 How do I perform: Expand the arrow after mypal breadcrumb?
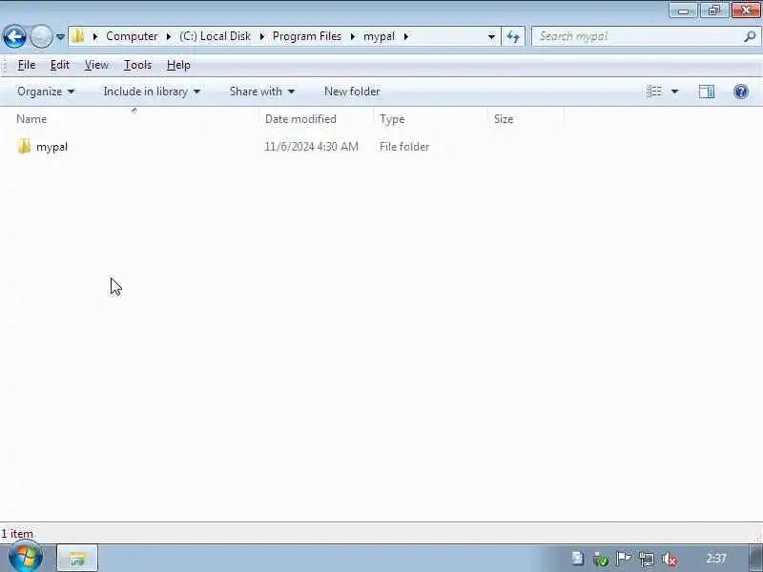[x=406, y=36]
